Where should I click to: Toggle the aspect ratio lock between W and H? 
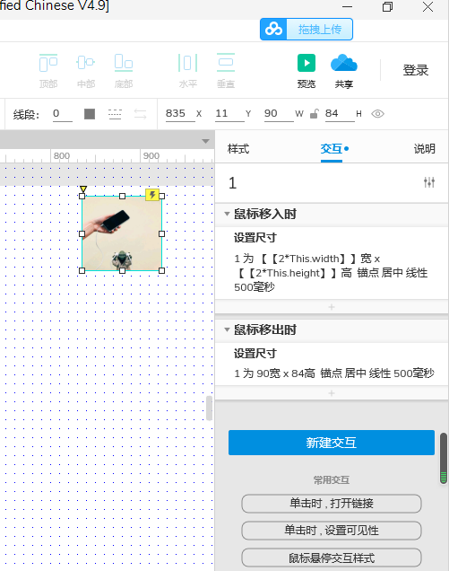[x=314, y=114]
